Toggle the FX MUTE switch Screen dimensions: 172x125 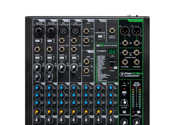pyautogui.click(x=115, y=68)
